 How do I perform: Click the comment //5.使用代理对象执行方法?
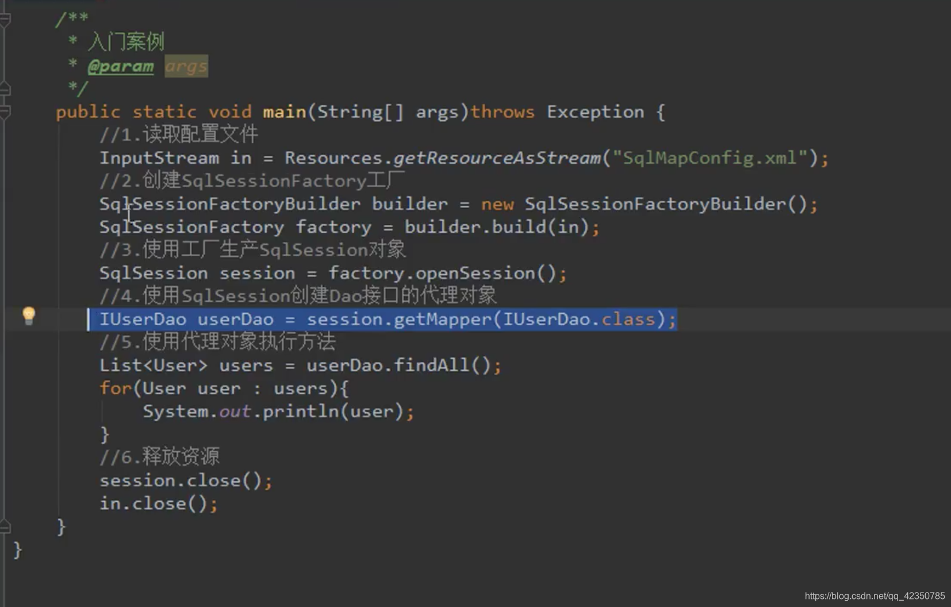click(x=217, y=342)
